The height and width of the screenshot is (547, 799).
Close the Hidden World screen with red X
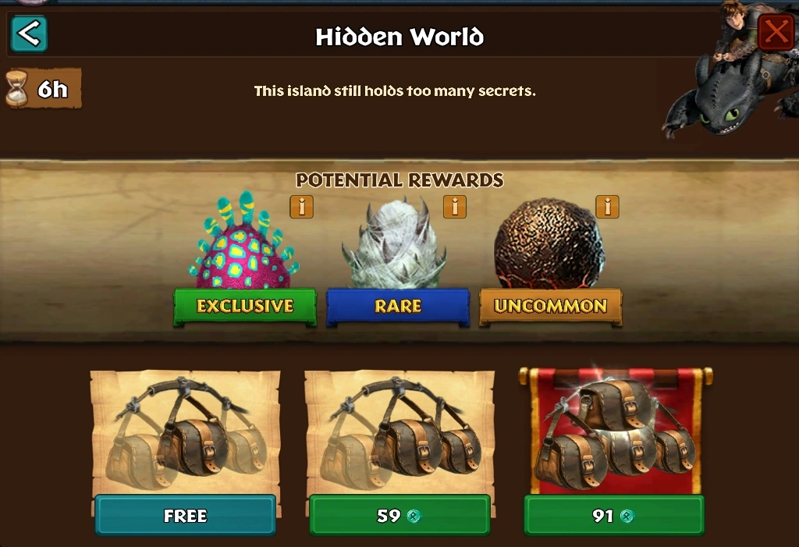pyautogui.click(x=776, y=32)
